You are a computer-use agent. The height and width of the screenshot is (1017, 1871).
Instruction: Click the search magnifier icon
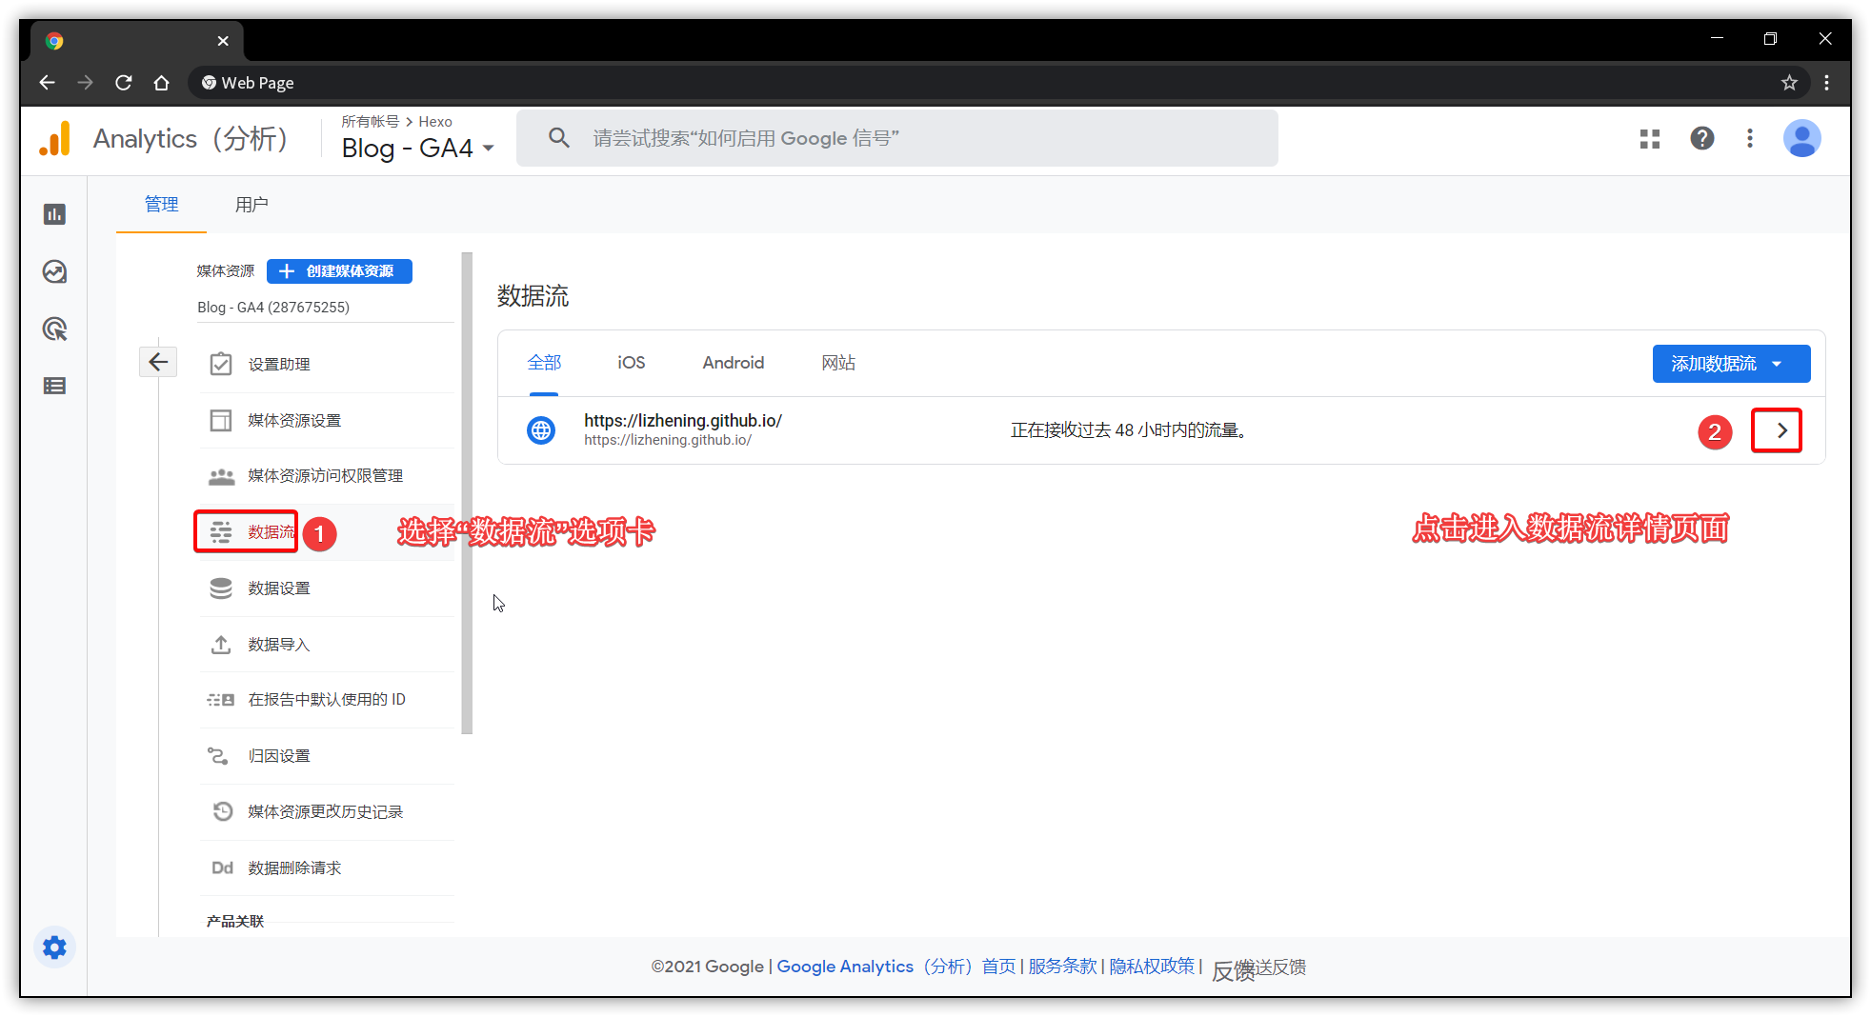(x=559, y=138)
